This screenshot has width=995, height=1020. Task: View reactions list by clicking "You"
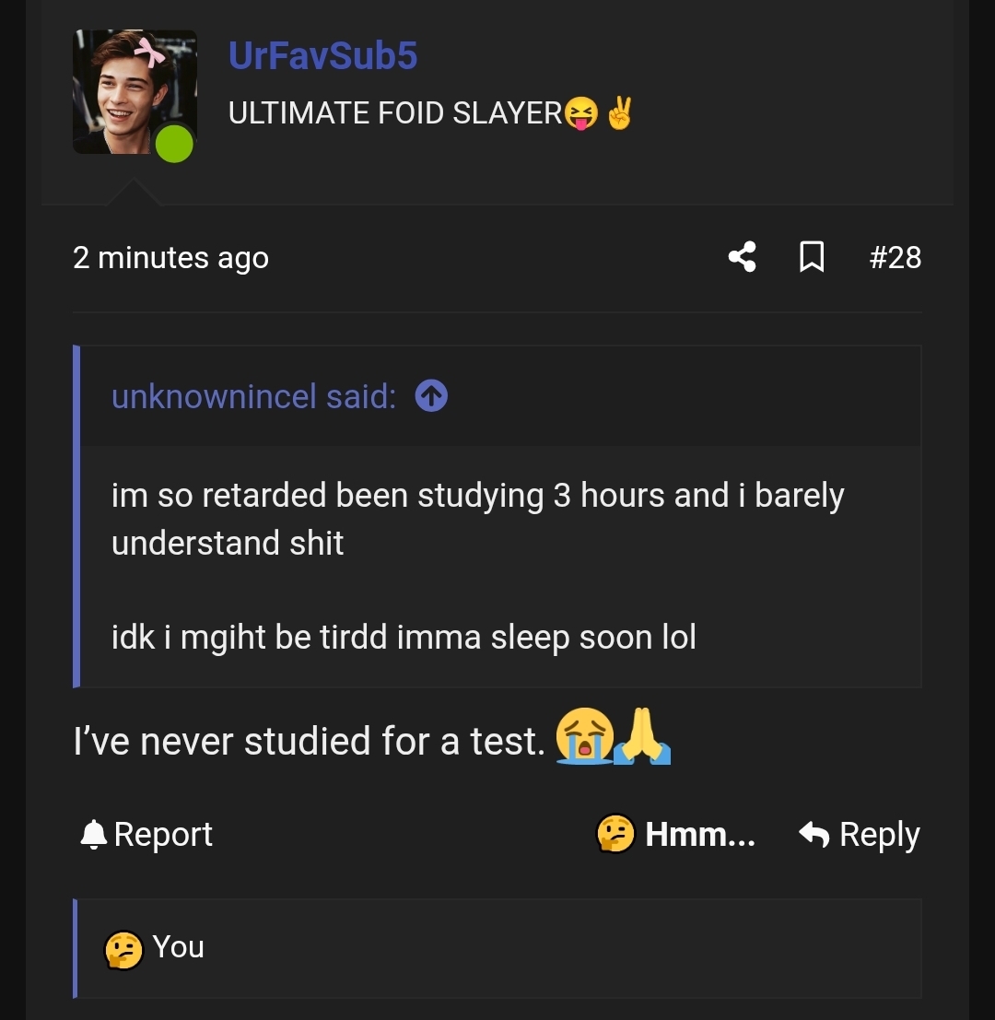coord(178,947)
